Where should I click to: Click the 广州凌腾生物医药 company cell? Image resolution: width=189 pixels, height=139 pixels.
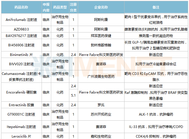(x=101, y=76)
